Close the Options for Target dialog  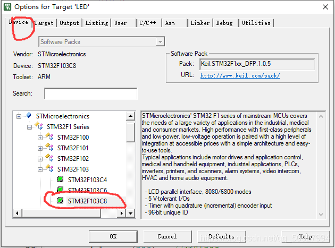click(x=325, y=7)
